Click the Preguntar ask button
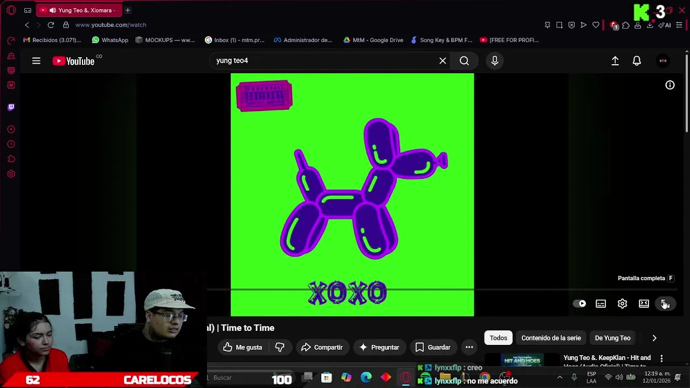The height and width of the screenshot is (388, 690). (x=379, y=348)
